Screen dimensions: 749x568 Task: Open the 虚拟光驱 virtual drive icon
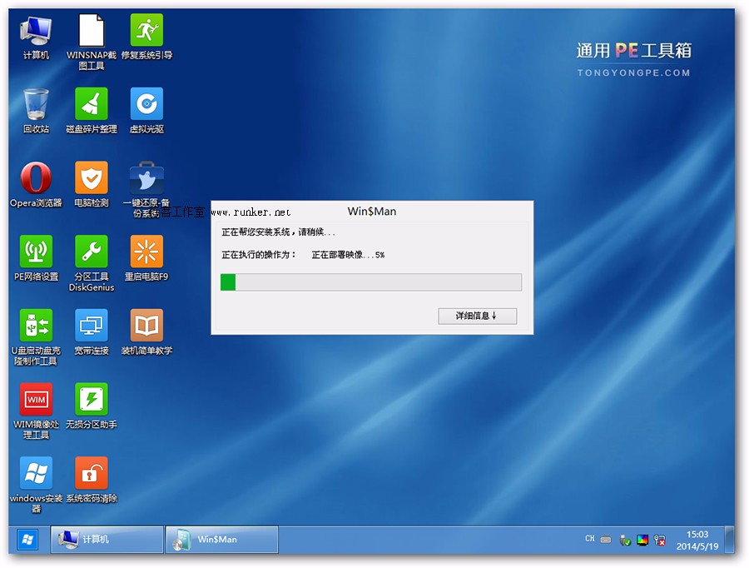tap(146, 106)
